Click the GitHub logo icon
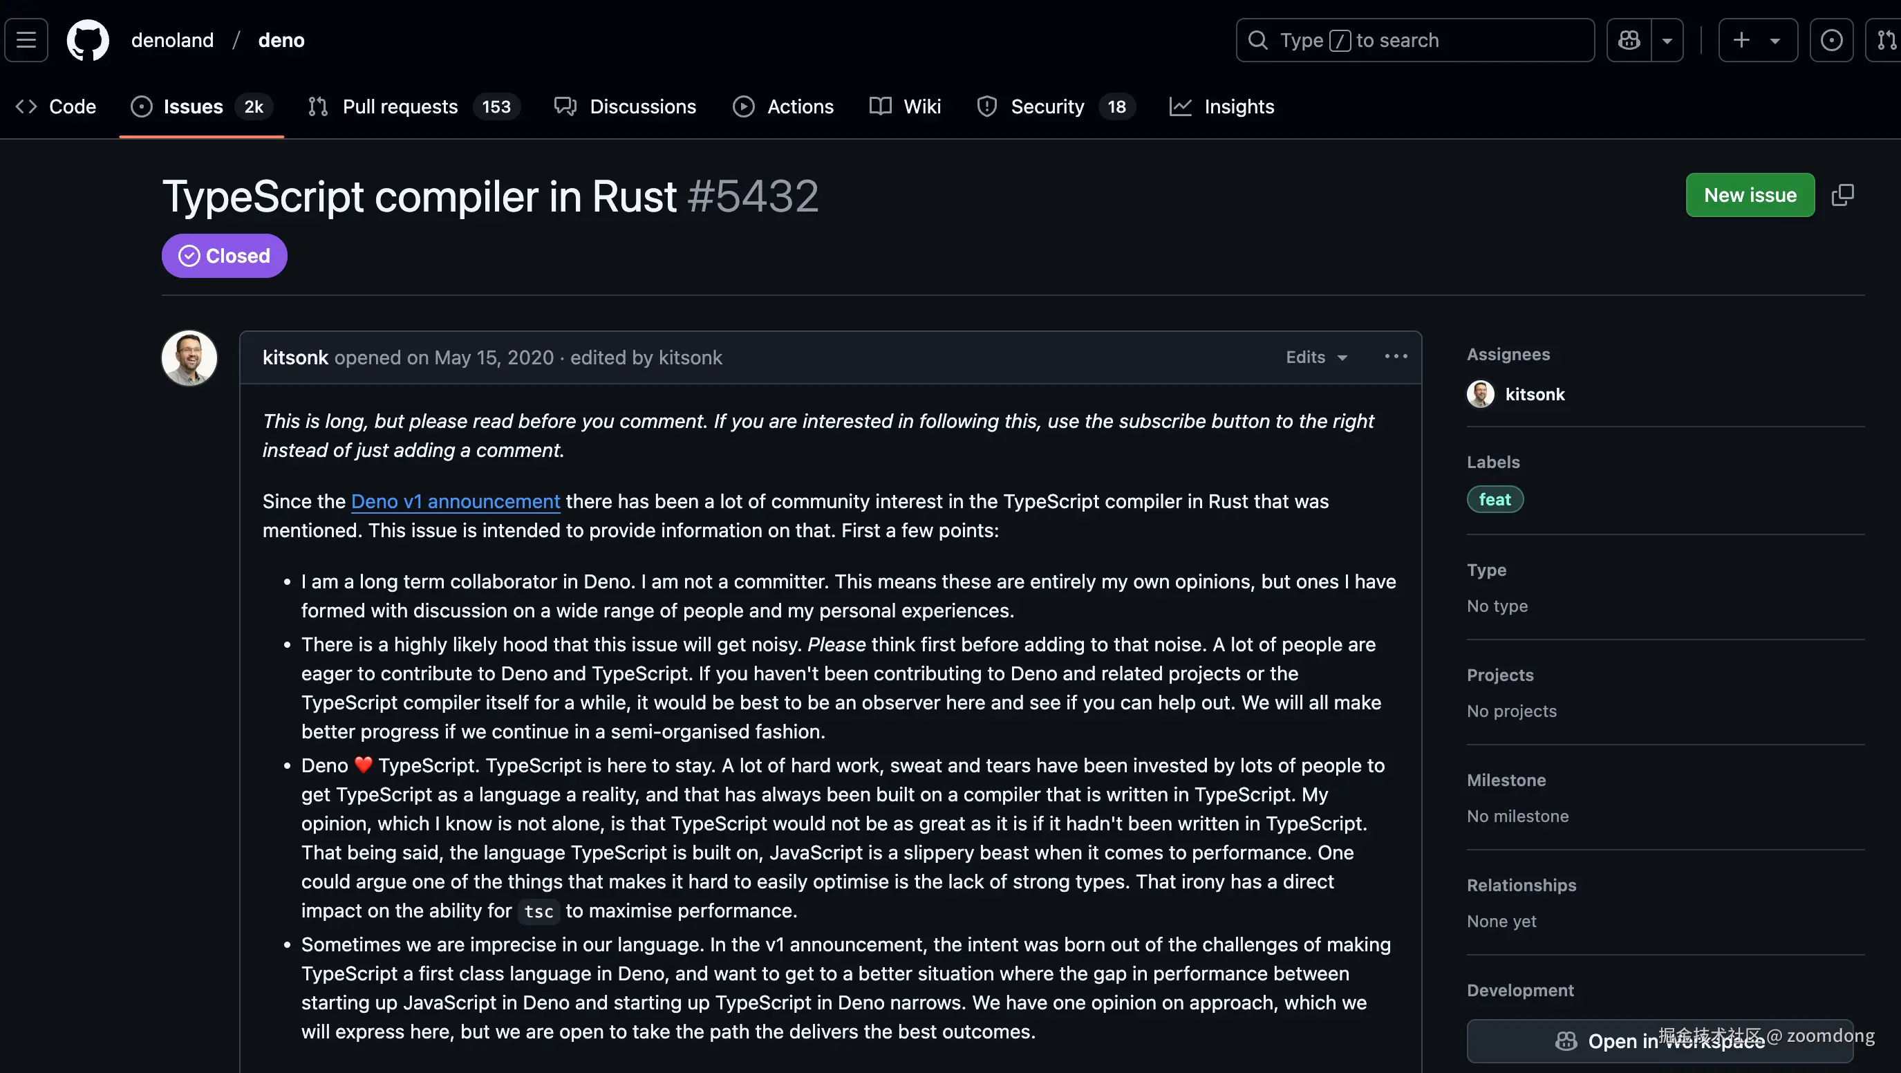Screen dimensions: 1901x1073 (x=88, y=40)
